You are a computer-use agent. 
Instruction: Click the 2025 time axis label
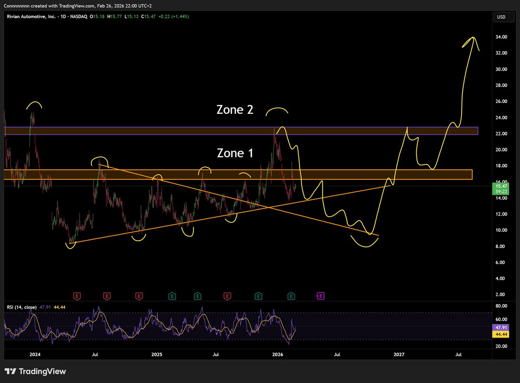coord(156,354)
